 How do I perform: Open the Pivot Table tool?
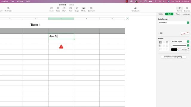tap(8, 9)
